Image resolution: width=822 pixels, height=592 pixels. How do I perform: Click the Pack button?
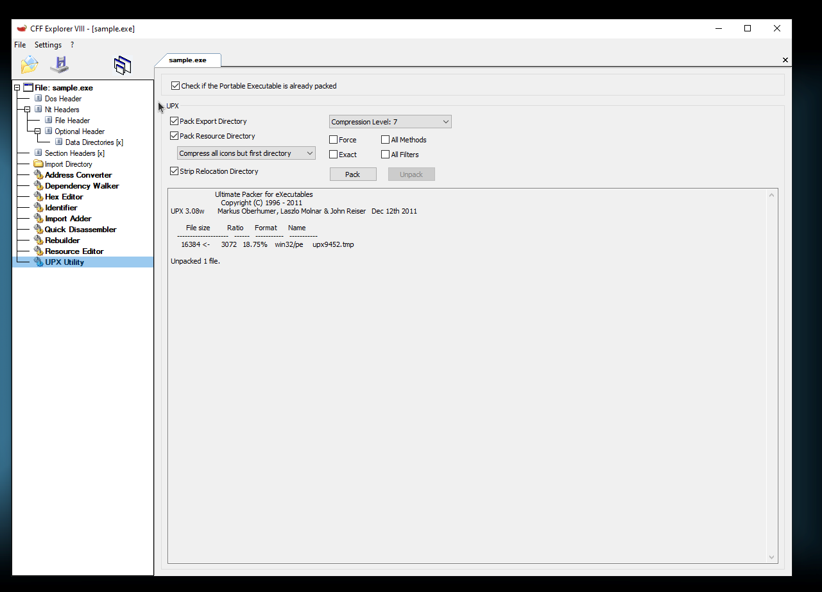click(x=353, y=174)
